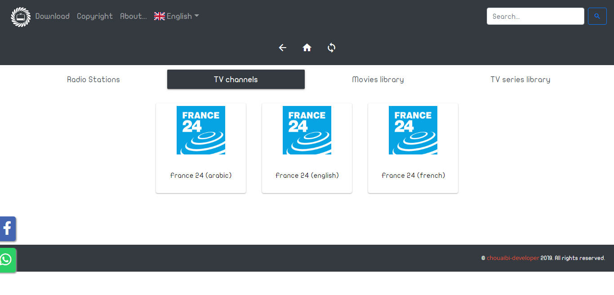Go back using the left arrow icon
Image resolution: width=614 pixels, height=295 pixels.
[282, 48]
